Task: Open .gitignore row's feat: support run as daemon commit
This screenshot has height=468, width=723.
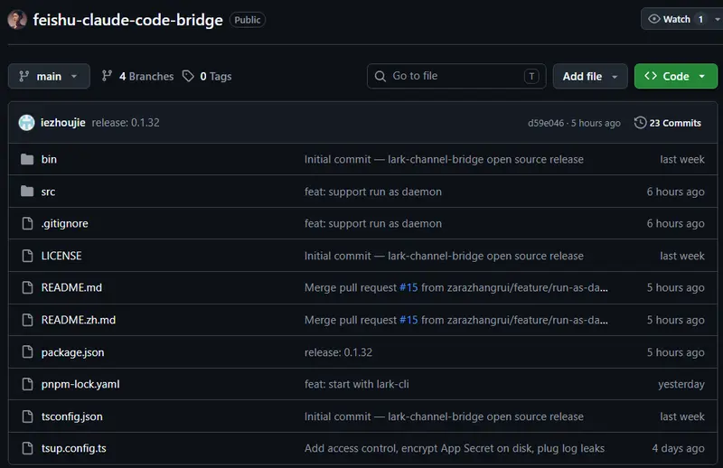Action: 372,224
